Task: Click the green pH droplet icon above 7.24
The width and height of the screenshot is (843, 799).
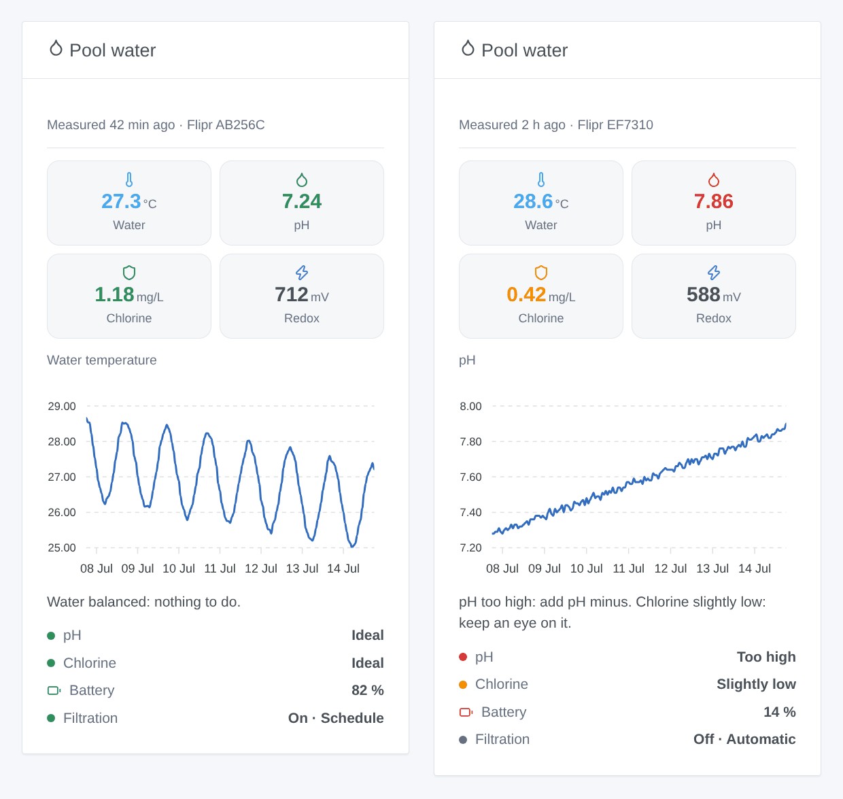Action: click(x=302, y=180)
